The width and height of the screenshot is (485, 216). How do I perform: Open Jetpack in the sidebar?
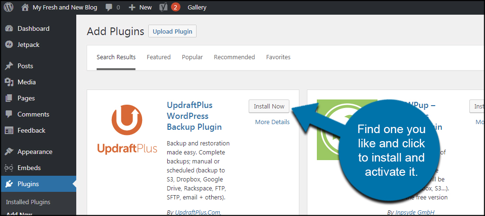[28, 45]
